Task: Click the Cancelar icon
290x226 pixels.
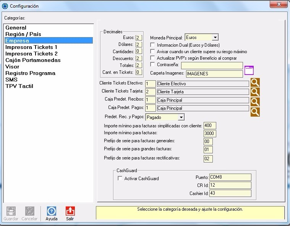Action: coord(29,211)
